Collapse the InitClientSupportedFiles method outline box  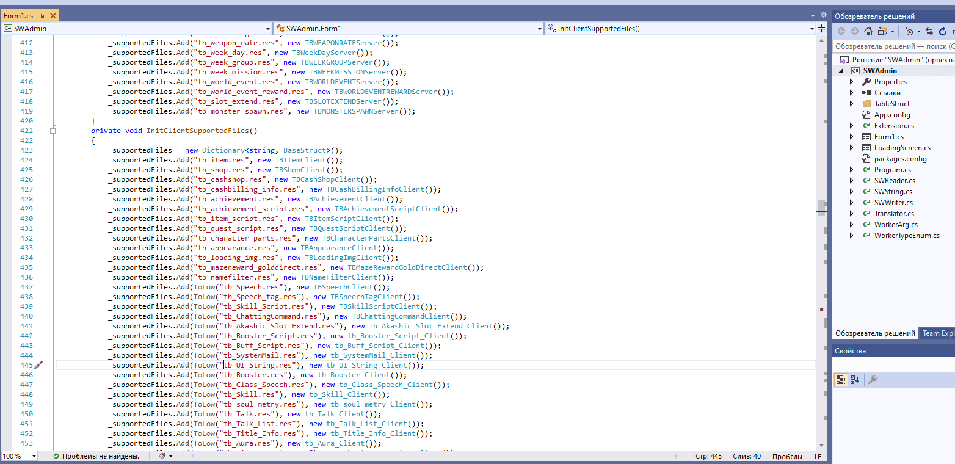coord(53,131)
